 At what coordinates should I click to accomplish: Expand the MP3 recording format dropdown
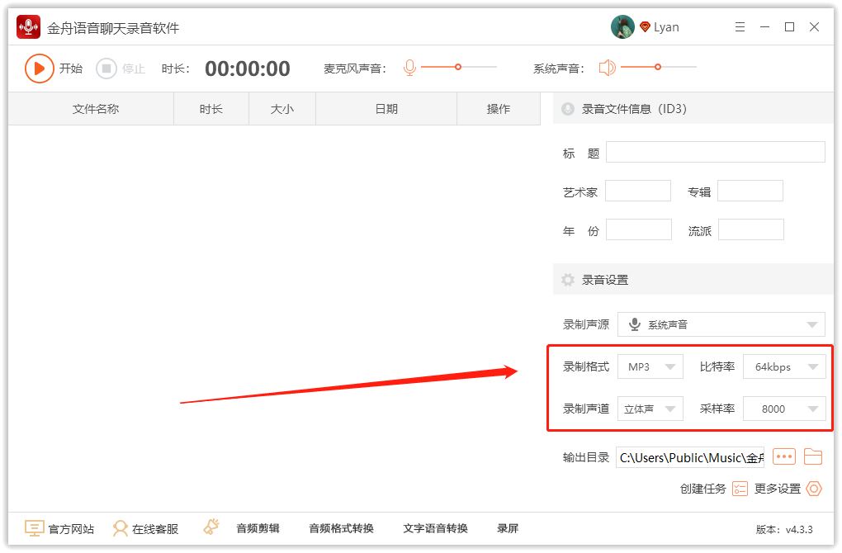[650, 366]
